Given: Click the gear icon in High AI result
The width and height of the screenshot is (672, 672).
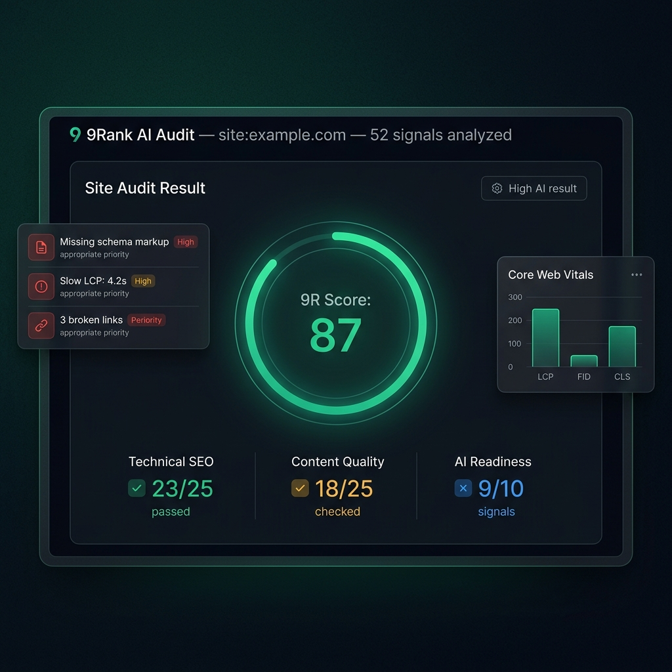Looking at the screenshot, I should click(x=497, y=188).
